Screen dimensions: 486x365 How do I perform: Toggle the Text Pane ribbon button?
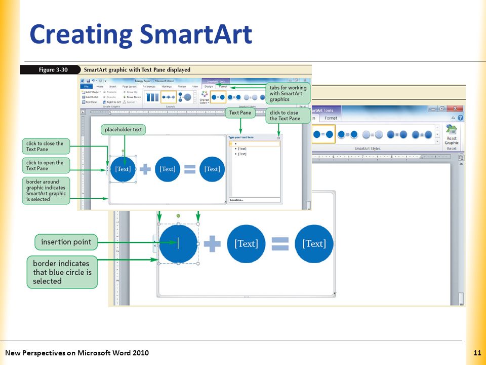89,102
